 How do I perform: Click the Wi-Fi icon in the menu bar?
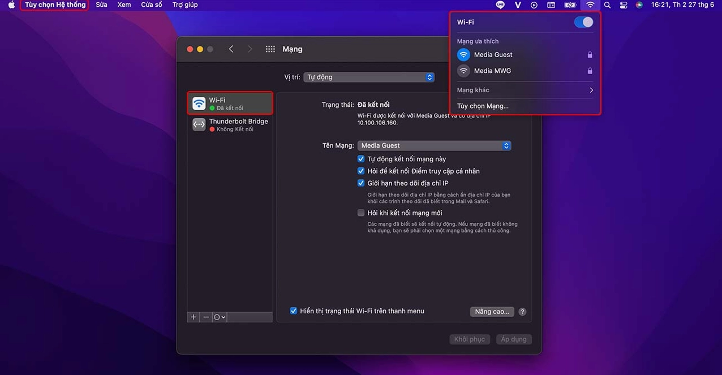coord(590,5)
